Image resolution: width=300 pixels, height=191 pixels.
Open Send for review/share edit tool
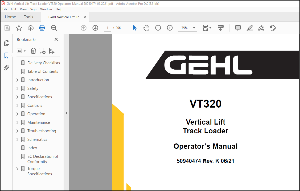(x=273, y=28)
